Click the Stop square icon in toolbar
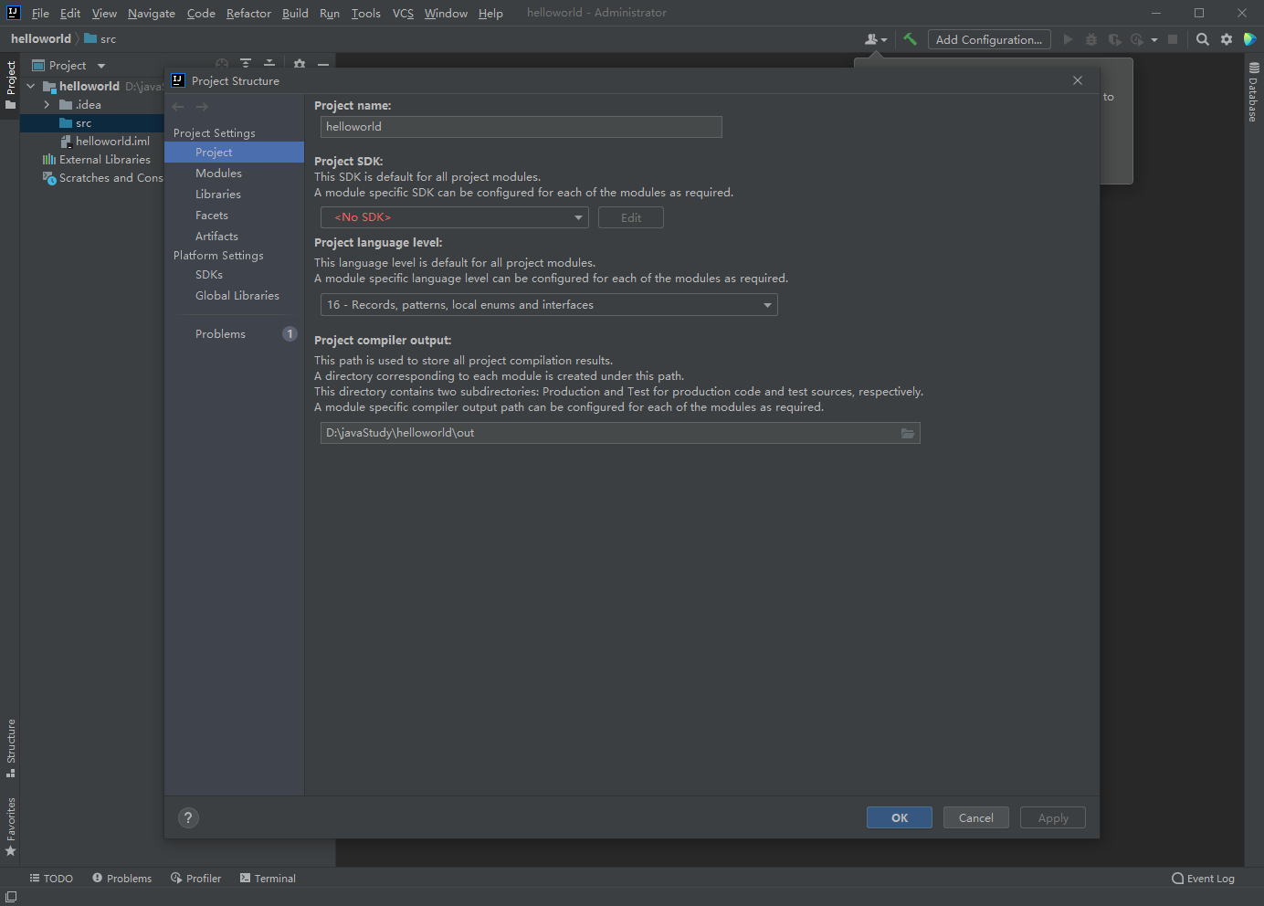 click(x=1173, y=39)
